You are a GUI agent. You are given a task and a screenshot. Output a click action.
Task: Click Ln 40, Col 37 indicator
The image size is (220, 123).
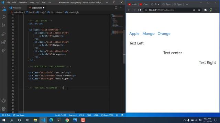(x=60, y=115)
